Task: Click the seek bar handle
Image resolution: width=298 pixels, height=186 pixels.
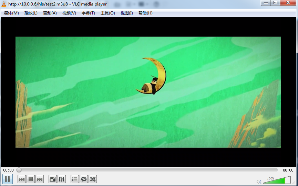Action: pyautogui.click(x=19, y=170)
